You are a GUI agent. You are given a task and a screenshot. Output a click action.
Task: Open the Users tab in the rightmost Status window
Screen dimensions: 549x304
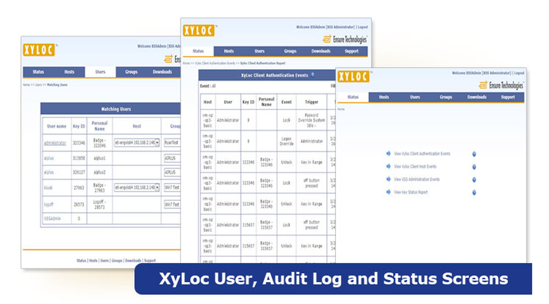click(x=415, y=97)
